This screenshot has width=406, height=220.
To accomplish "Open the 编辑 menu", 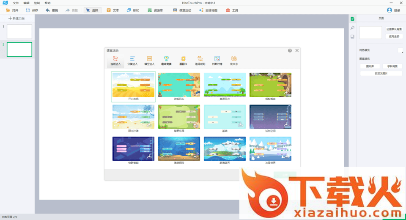I will point(26,3).
